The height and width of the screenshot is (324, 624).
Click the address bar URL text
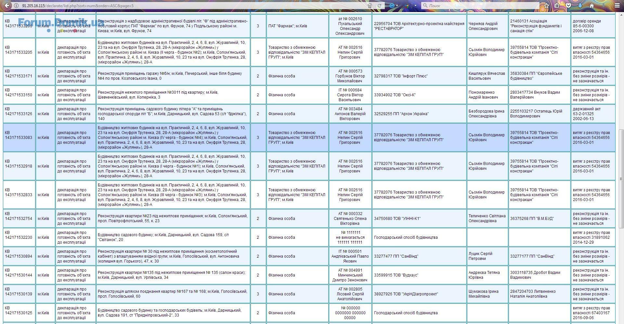click(78, 6)
